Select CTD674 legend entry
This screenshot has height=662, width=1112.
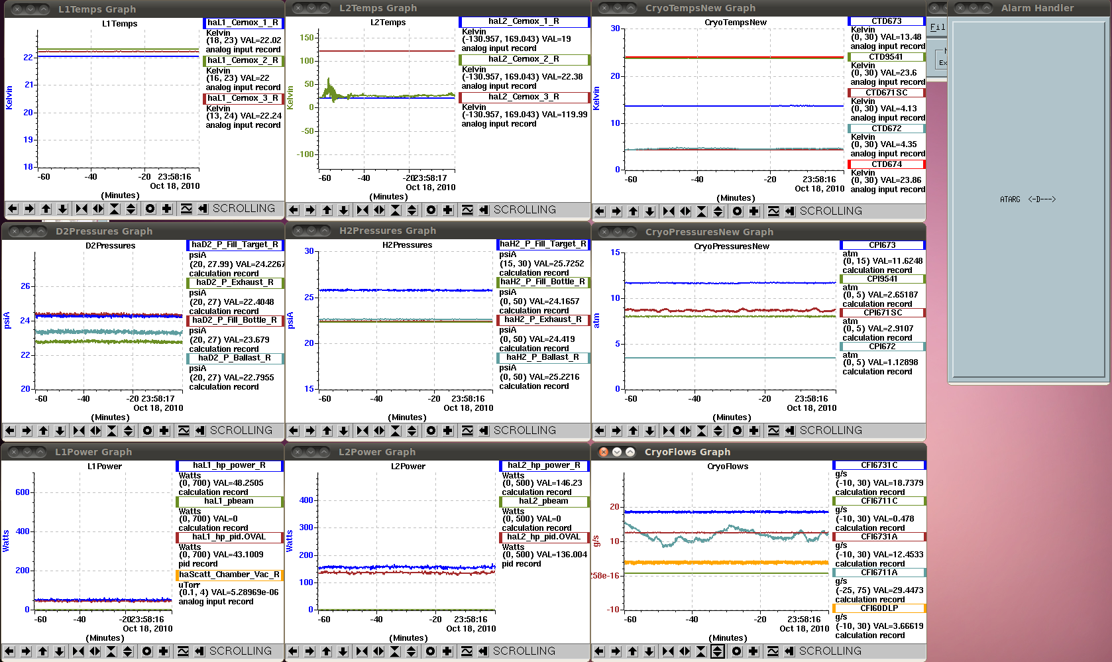(x=887, y=164)
